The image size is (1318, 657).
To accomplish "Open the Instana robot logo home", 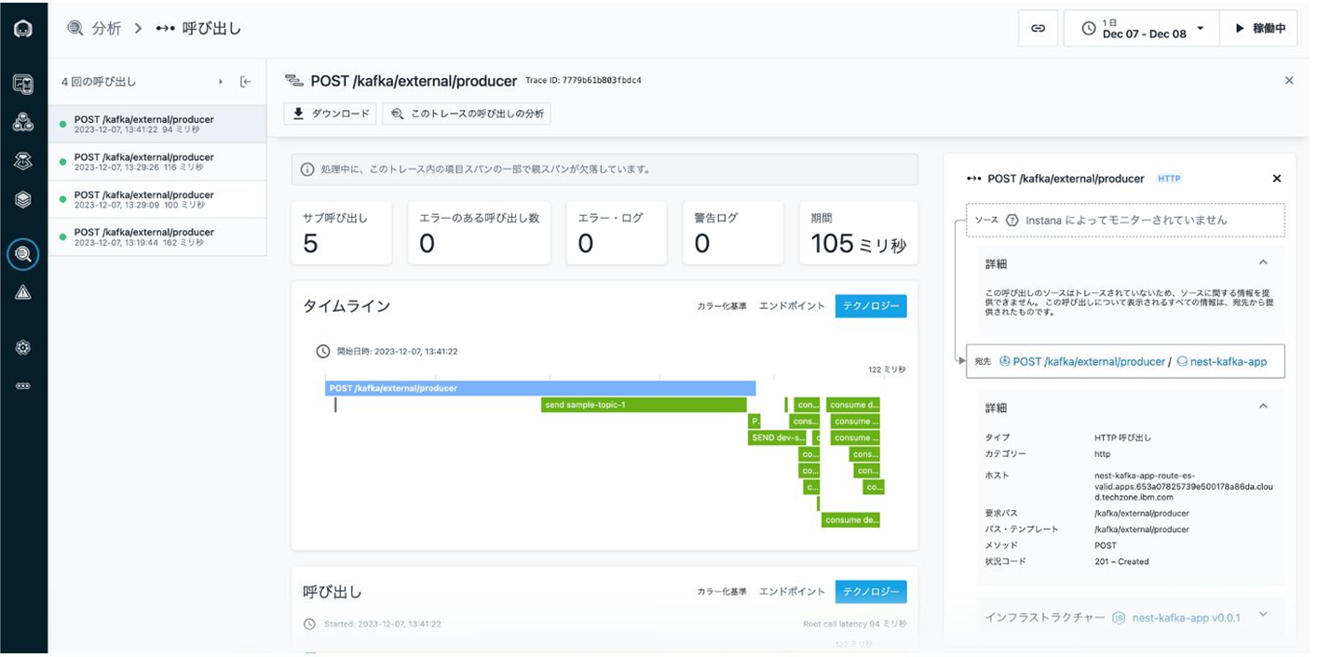I will click(23, 29).
